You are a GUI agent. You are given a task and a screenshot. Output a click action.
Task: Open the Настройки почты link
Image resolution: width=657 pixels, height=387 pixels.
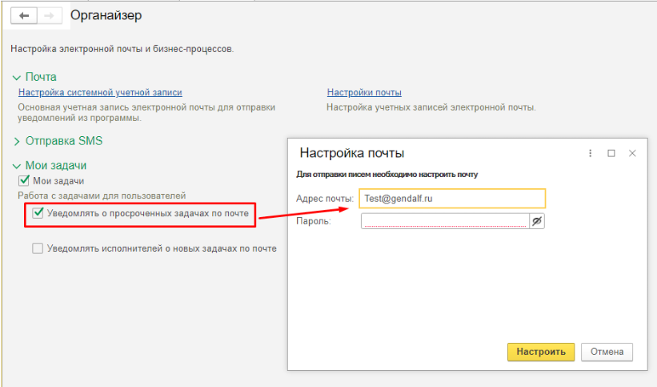pos(364,93)
